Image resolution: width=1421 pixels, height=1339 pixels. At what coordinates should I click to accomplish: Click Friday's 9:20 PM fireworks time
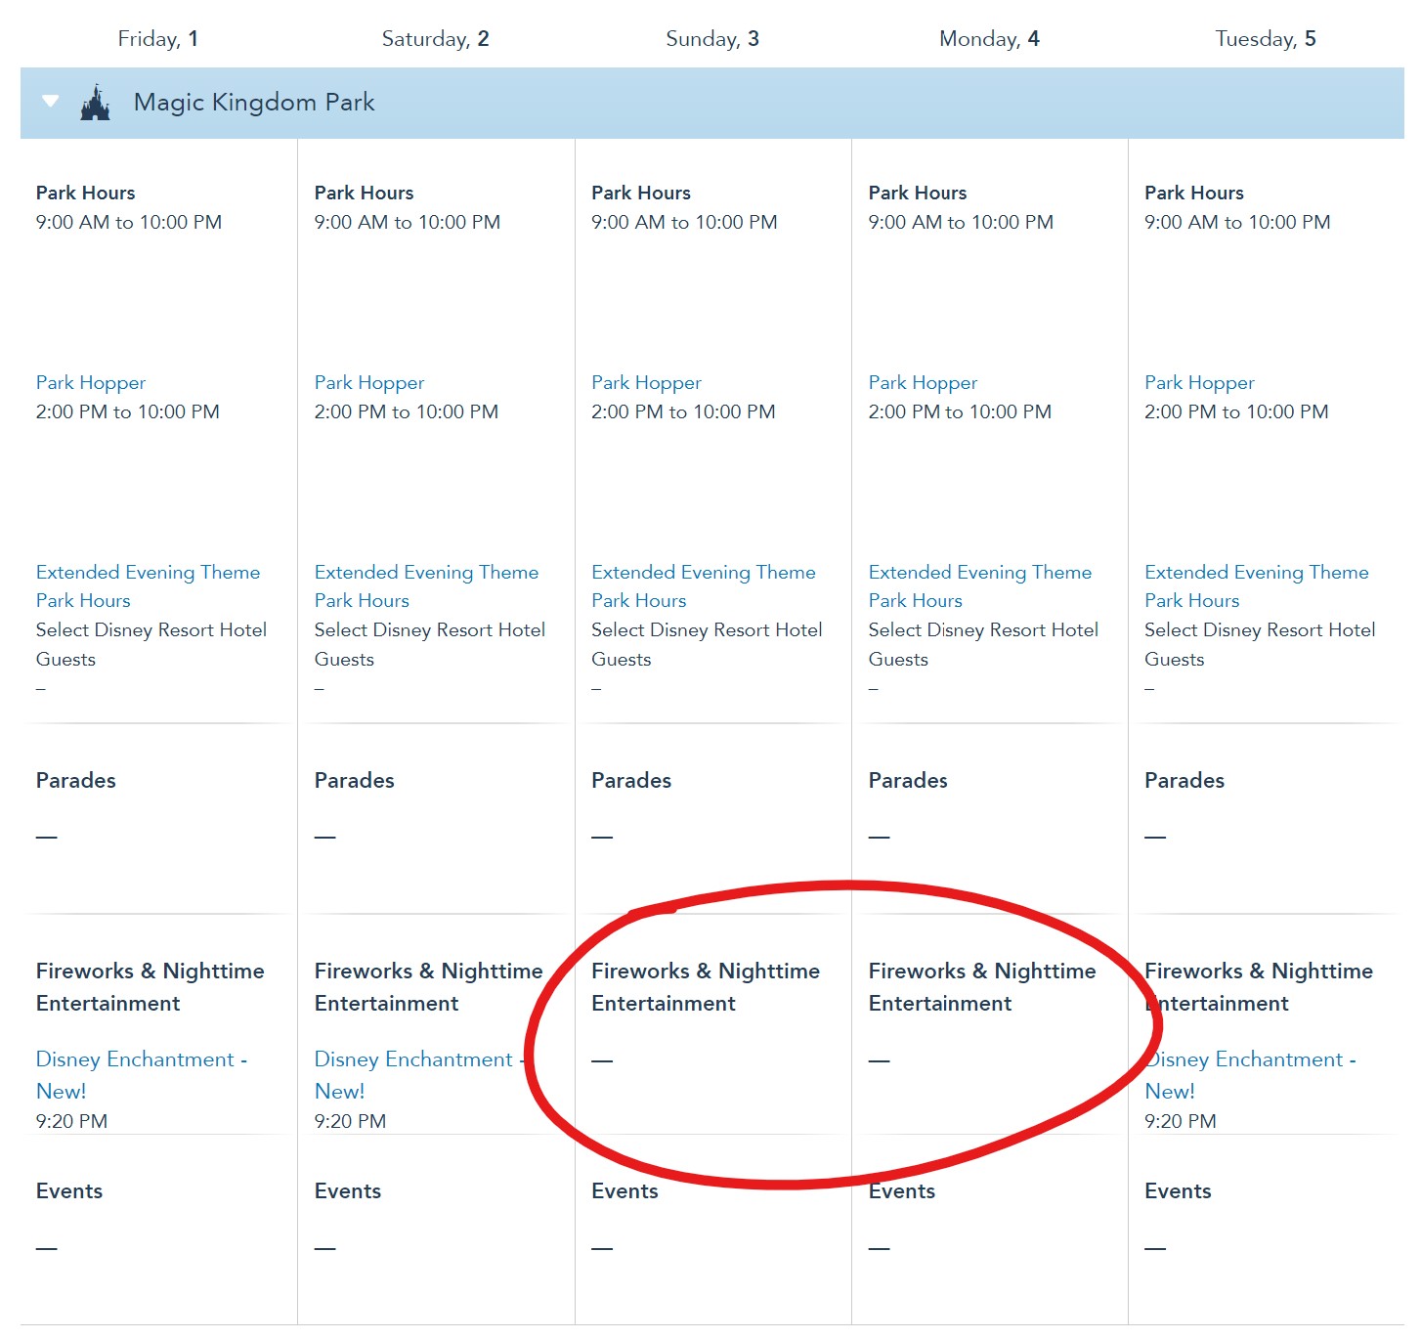click(x=72, y=1121)
